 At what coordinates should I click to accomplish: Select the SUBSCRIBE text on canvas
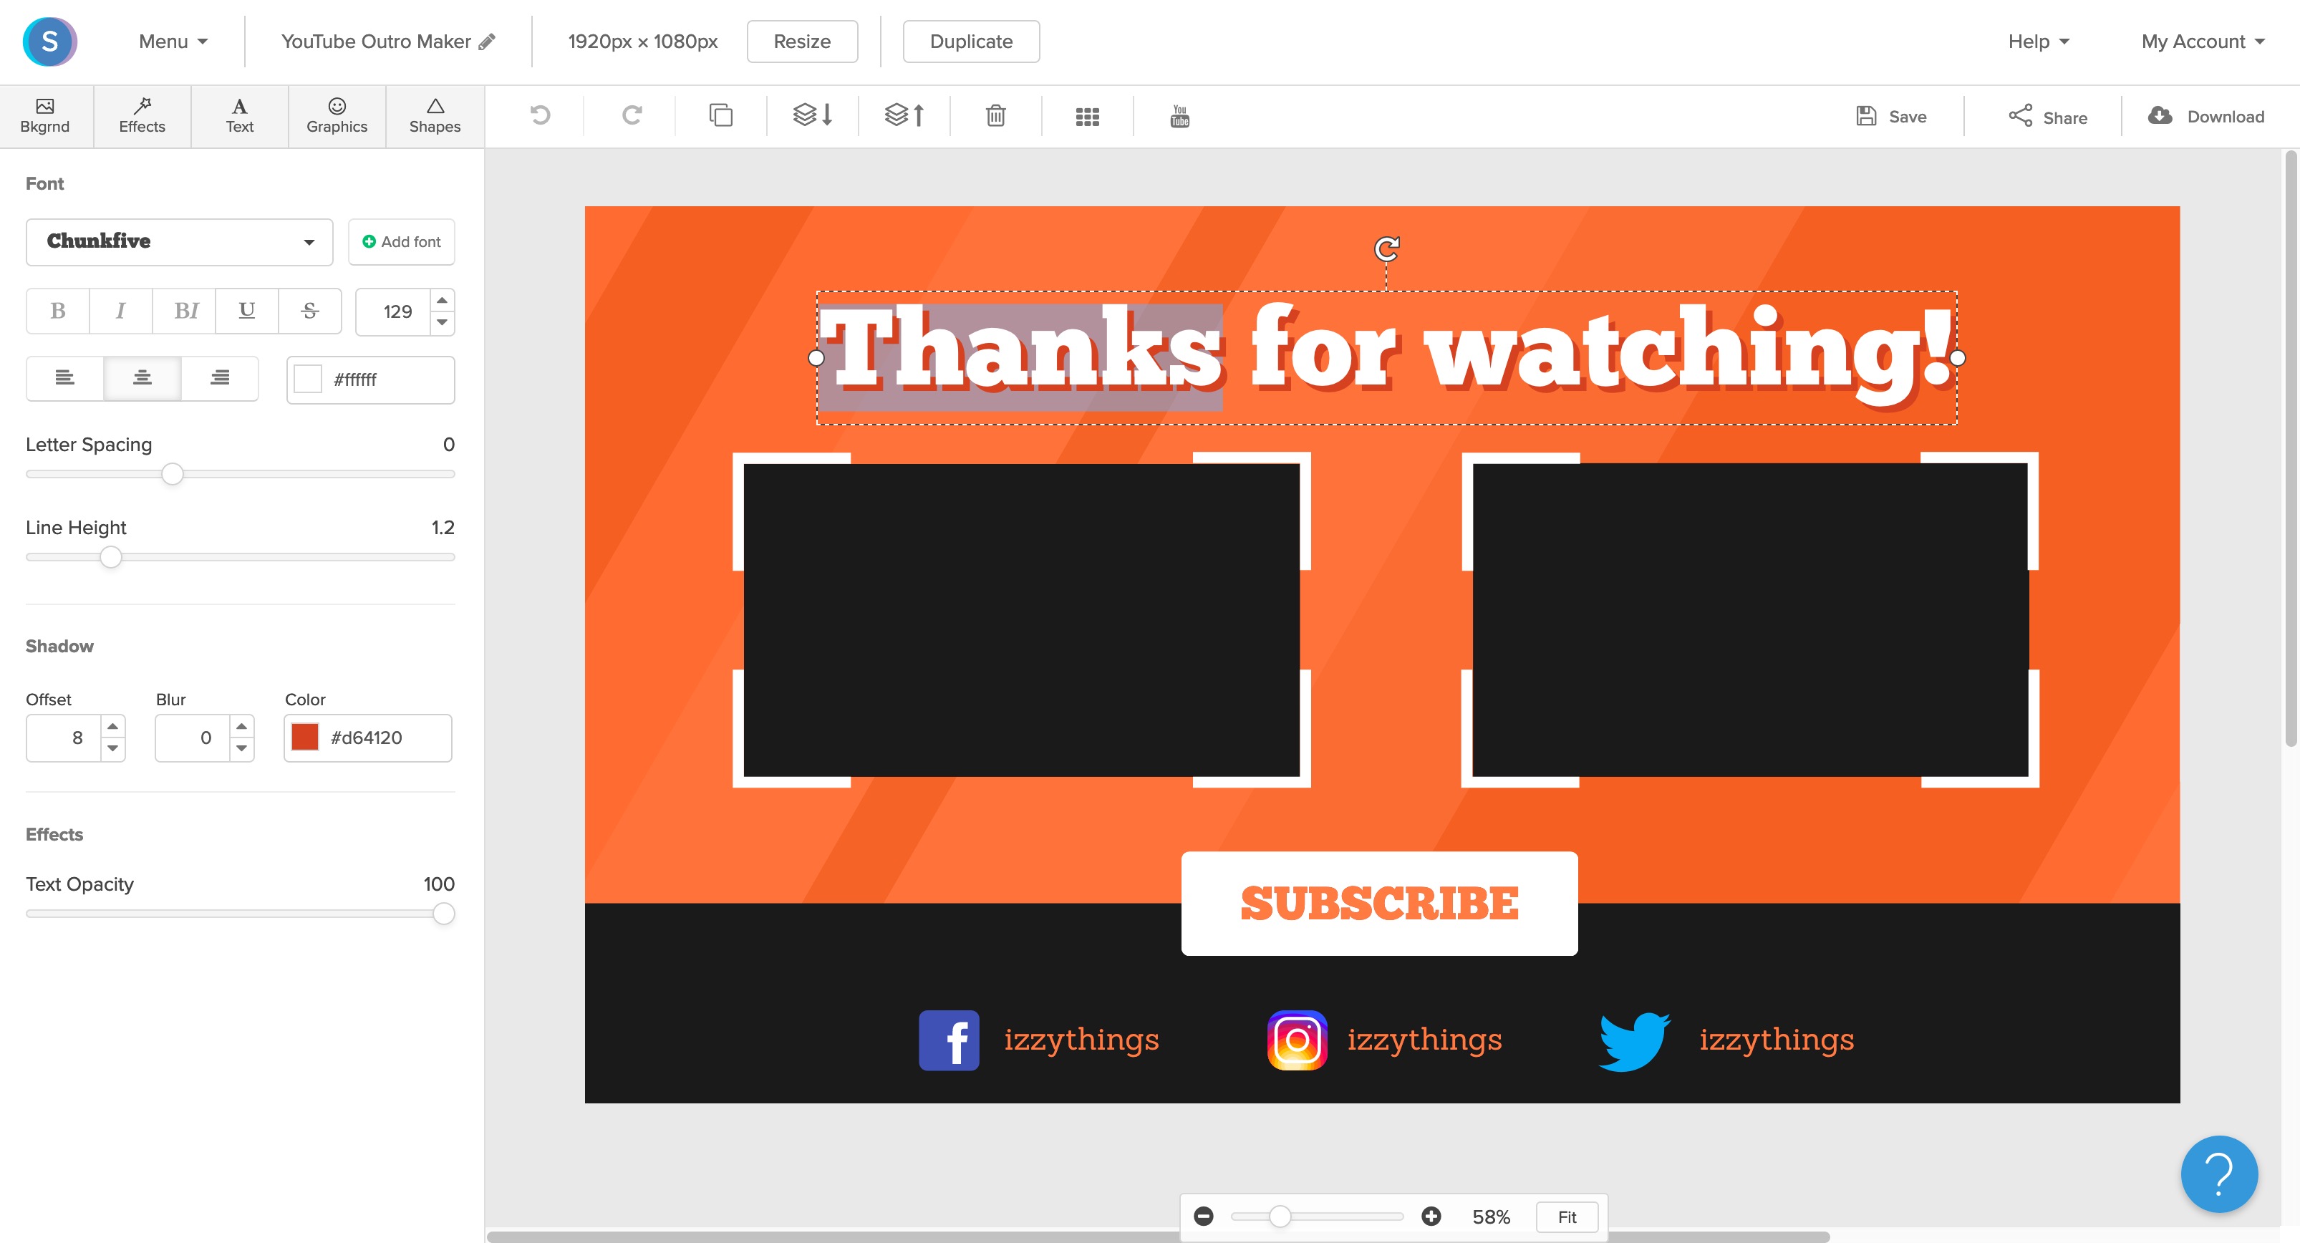pyautogui.click(x=1378, y=903)
